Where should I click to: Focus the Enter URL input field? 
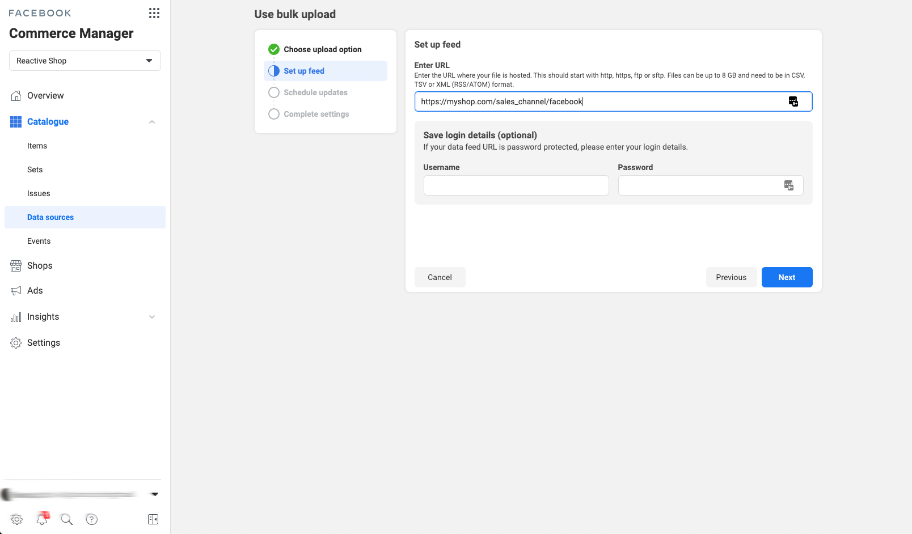tap(614, 101)
